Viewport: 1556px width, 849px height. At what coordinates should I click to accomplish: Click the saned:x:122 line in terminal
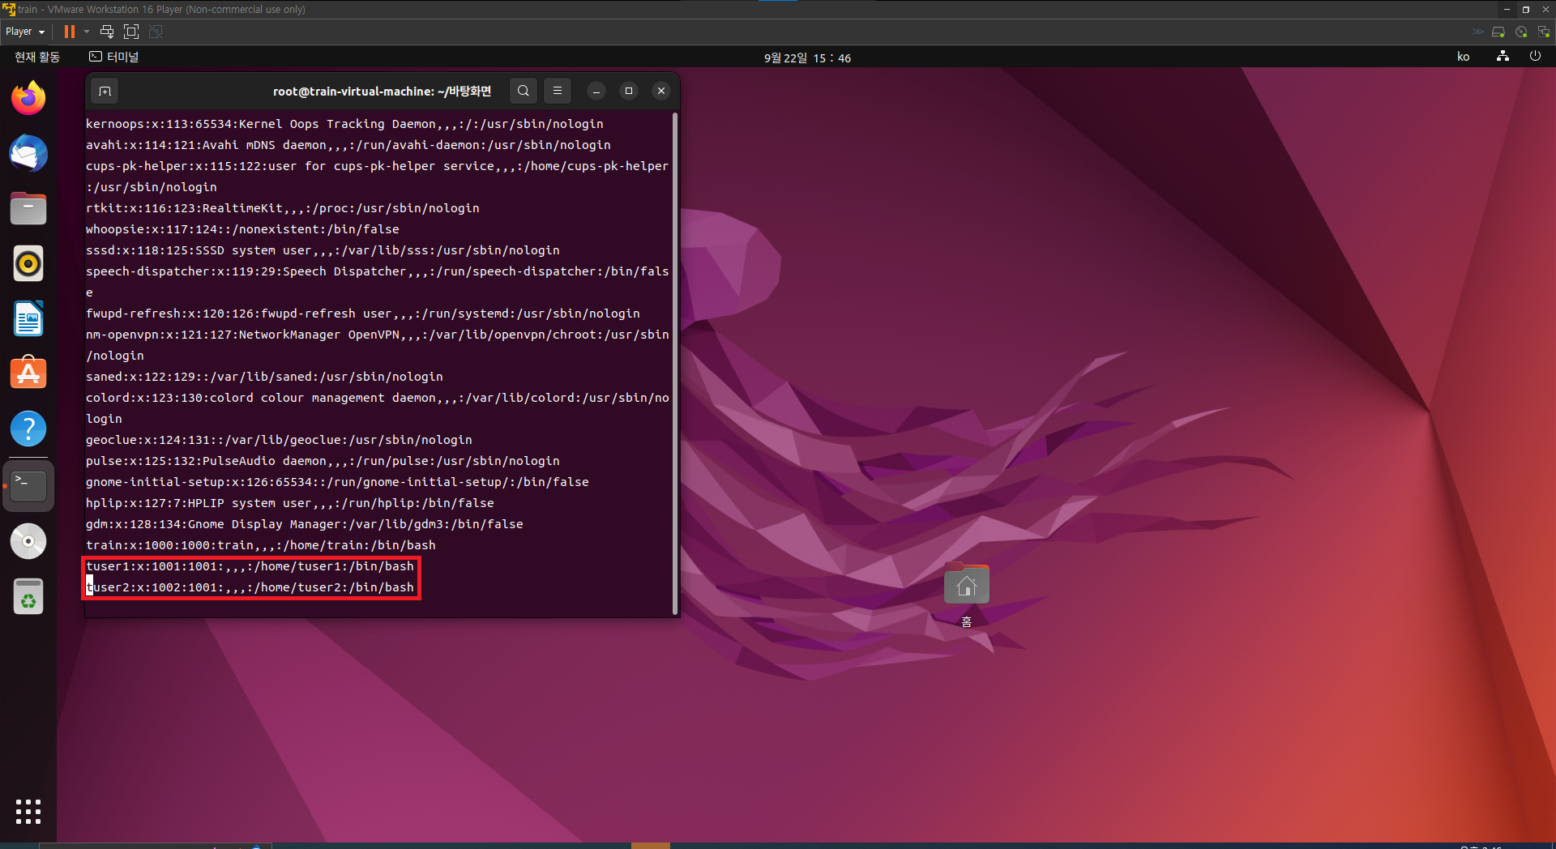point(264,377)
